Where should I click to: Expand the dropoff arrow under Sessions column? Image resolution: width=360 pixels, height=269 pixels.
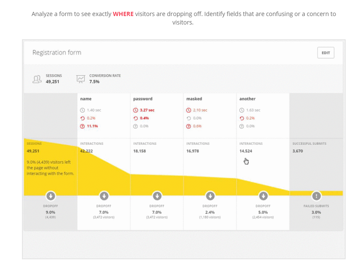point(50,196)
